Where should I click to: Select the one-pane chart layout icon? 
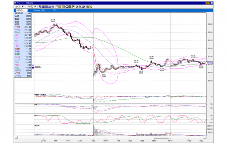[43, 7]
